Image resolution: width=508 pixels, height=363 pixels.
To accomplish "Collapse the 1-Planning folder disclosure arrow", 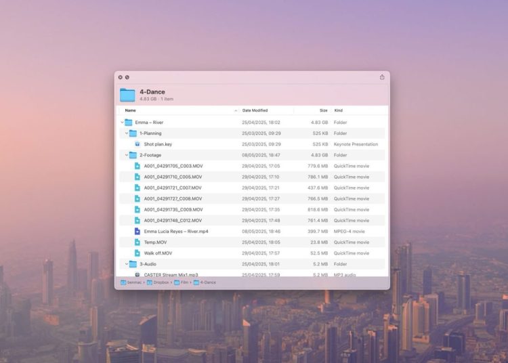I will click(127, 133).
